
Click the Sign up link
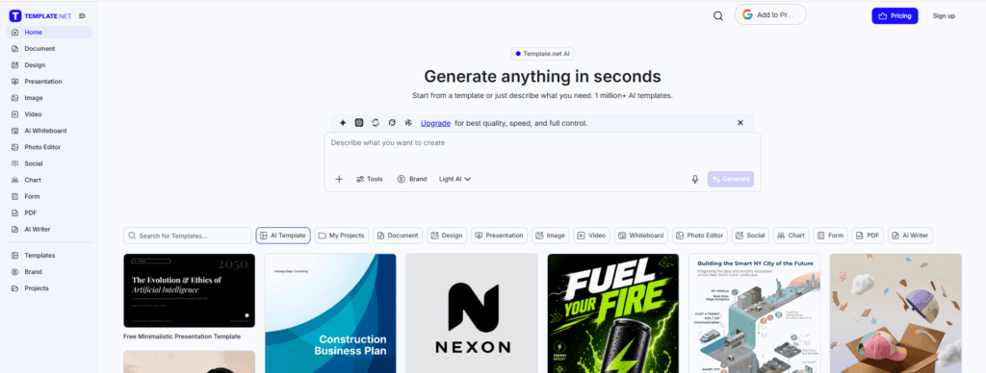[x=944, y=15]
